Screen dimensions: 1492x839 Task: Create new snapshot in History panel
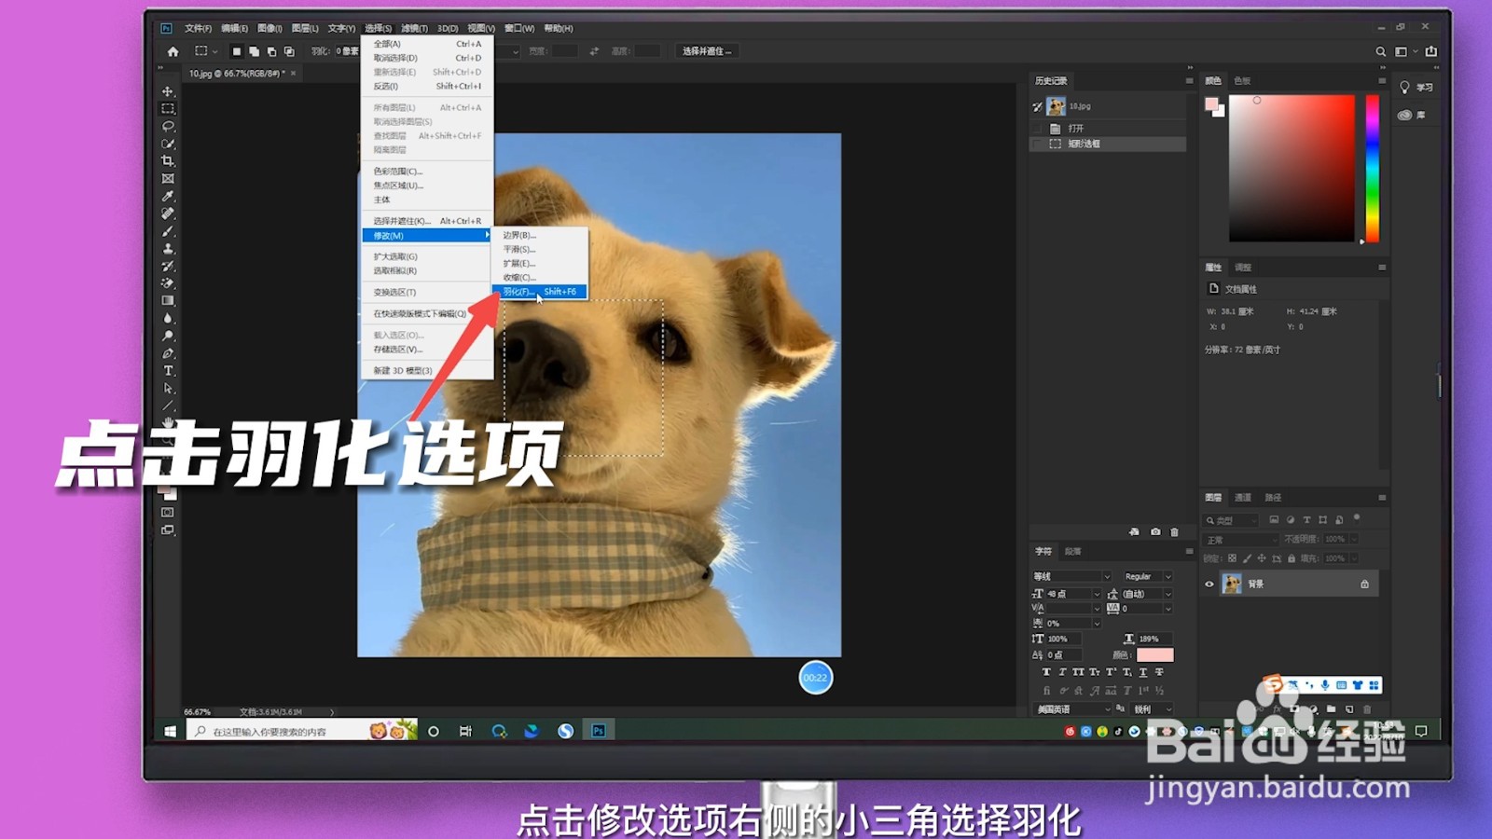coord(1155,531)
